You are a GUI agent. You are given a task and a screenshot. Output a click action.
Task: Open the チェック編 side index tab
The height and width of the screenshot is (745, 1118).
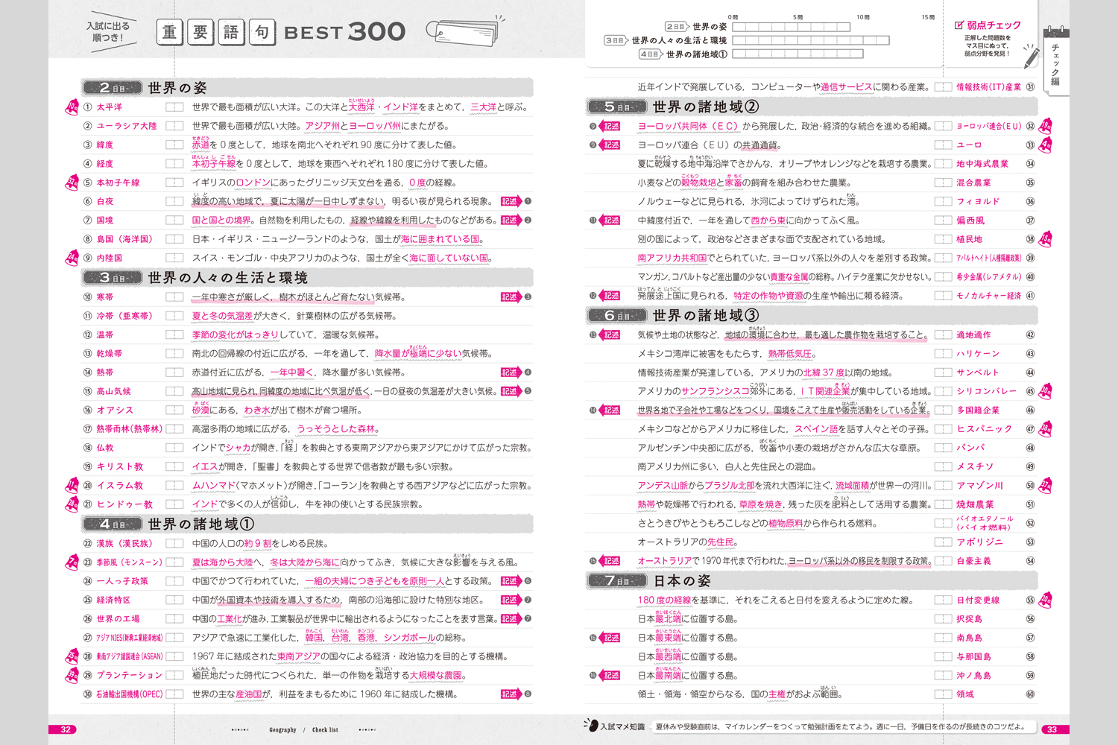[x=1055, y=62]
